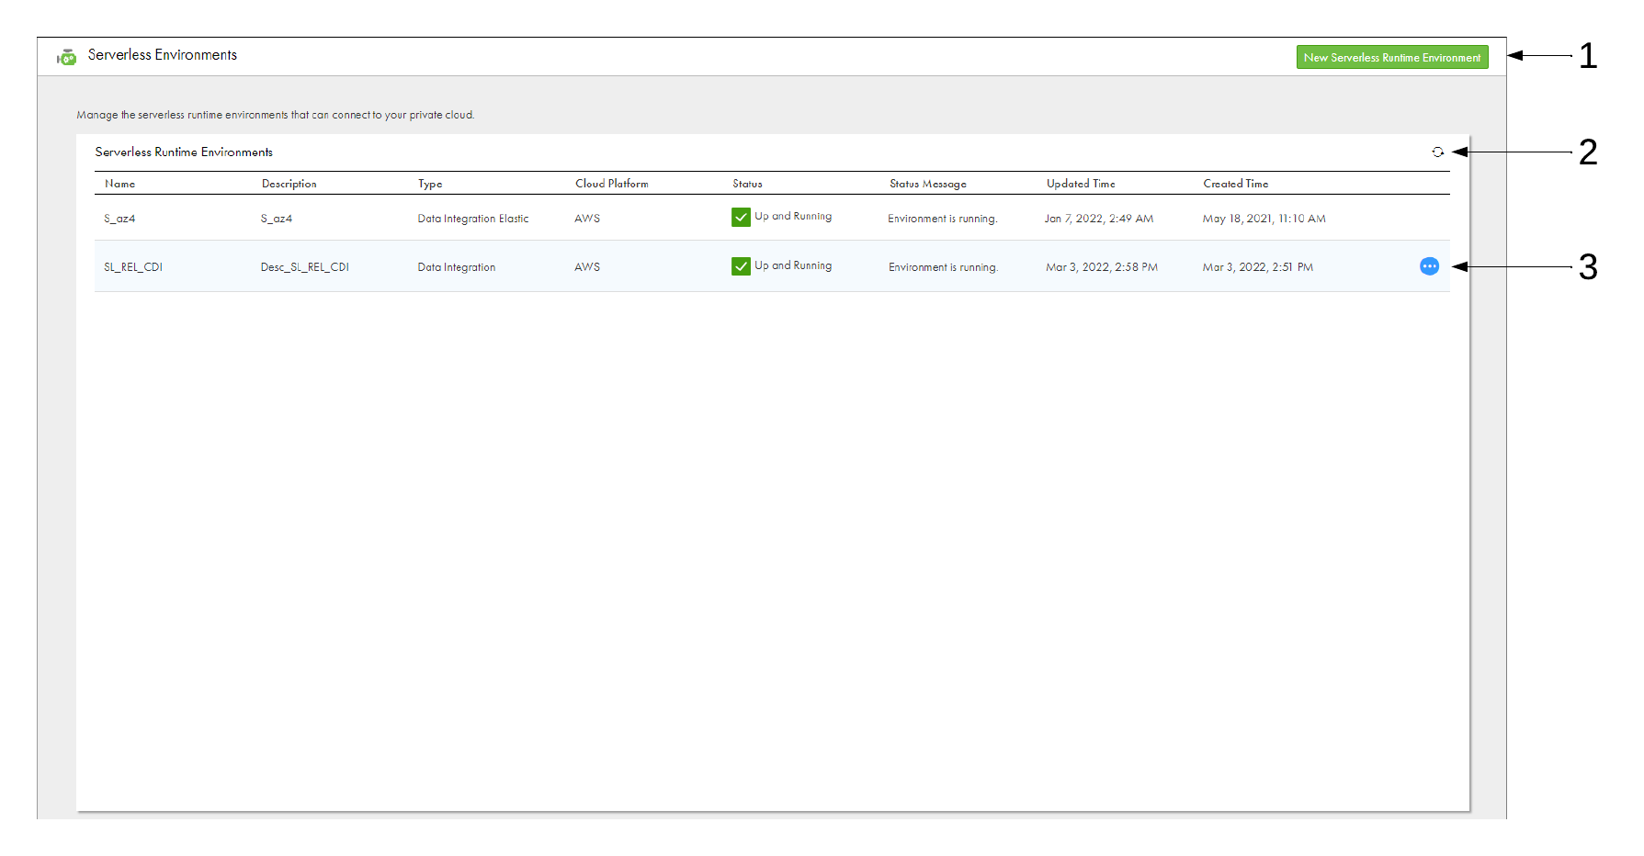Click New Serverless Runtime Environment button
Viewport: 1644px width, 856px height.
coord(1392,57)
